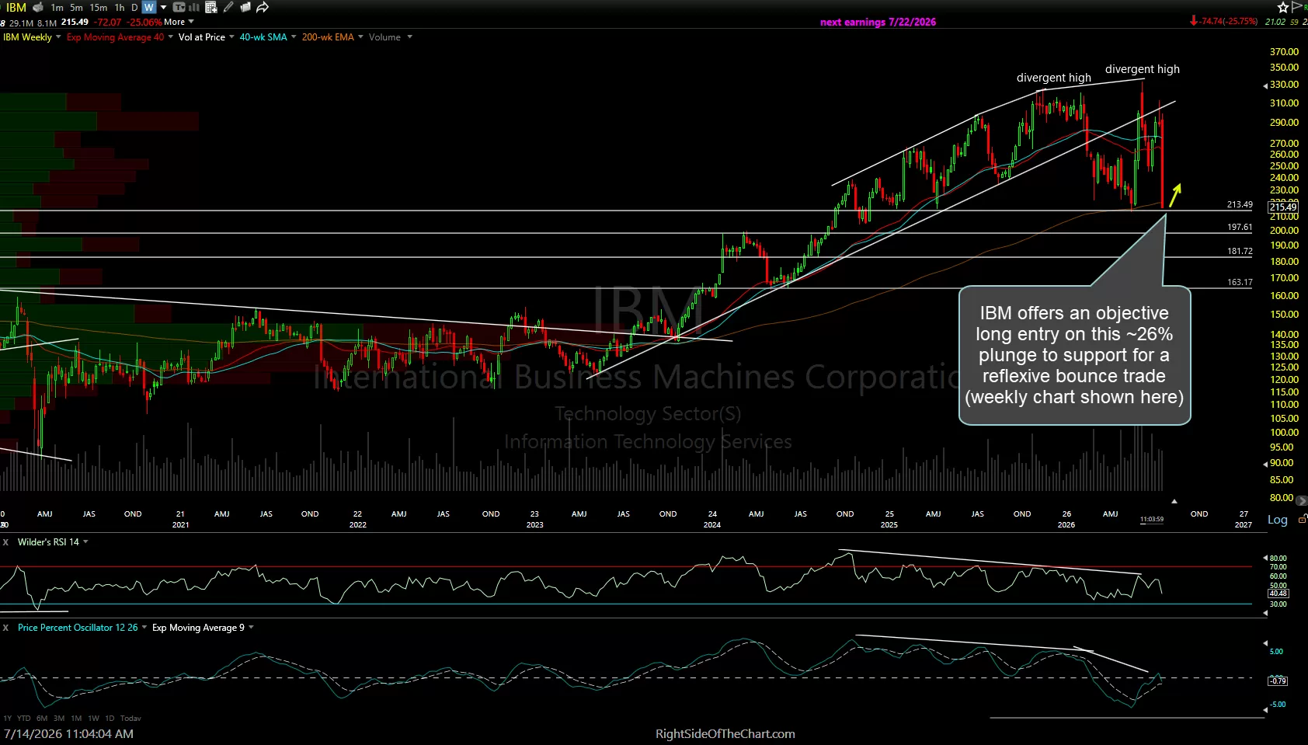Click the small triangle marker beside 330.00
The image size is (1308, 745).
(1265, 85)
